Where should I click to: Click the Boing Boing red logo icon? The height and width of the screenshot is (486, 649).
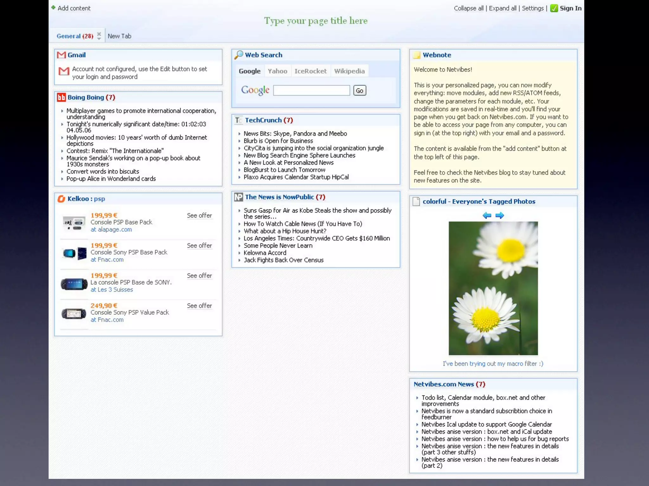pyautogui.click(x=61, y=97)
